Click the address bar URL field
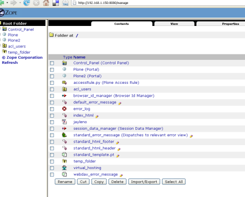This screenshot has height=197, width=245. (x=158, y=3)
